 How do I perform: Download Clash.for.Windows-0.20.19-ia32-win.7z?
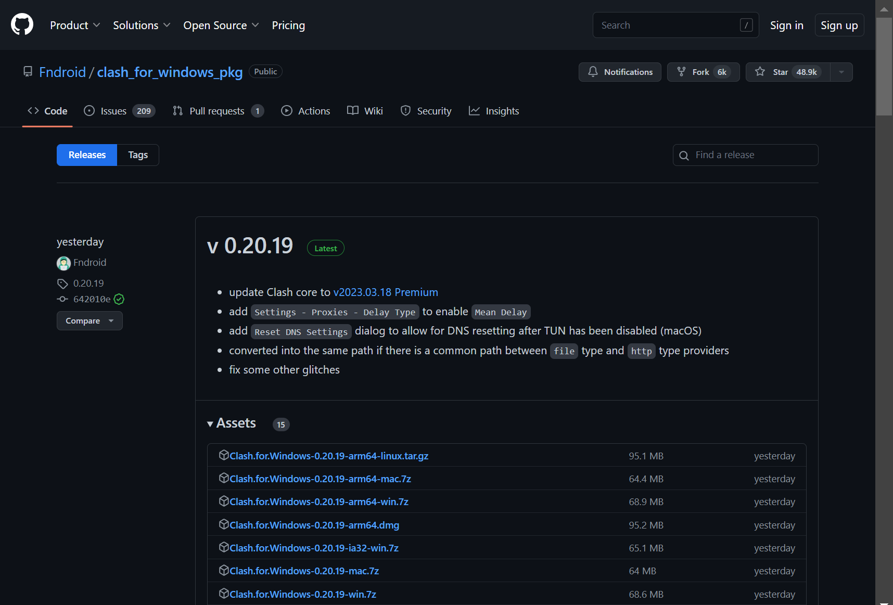point(314,548)
